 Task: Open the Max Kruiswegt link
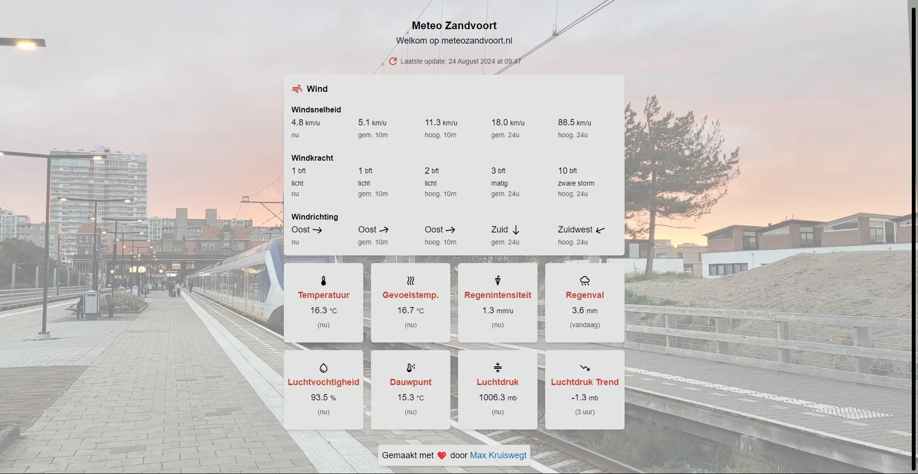pyautogui.click(x=498, y=455)
